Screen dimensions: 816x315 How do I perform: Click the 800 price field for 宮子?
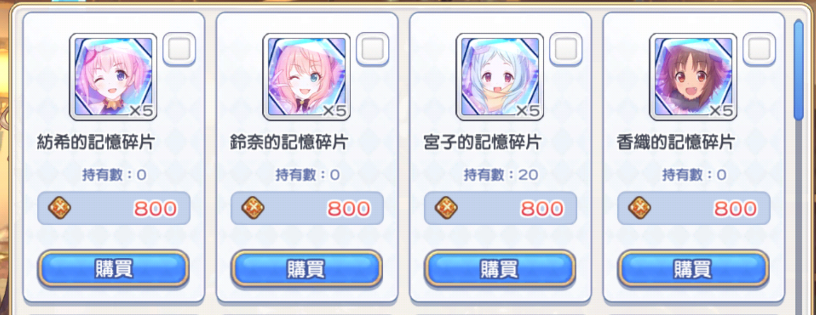[500, 208]
